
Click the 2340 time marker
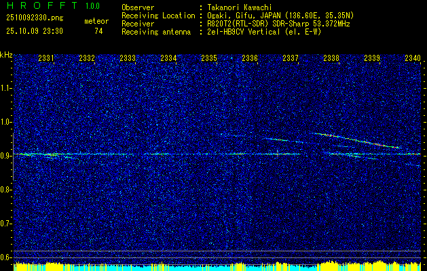(x=413, y=58)
